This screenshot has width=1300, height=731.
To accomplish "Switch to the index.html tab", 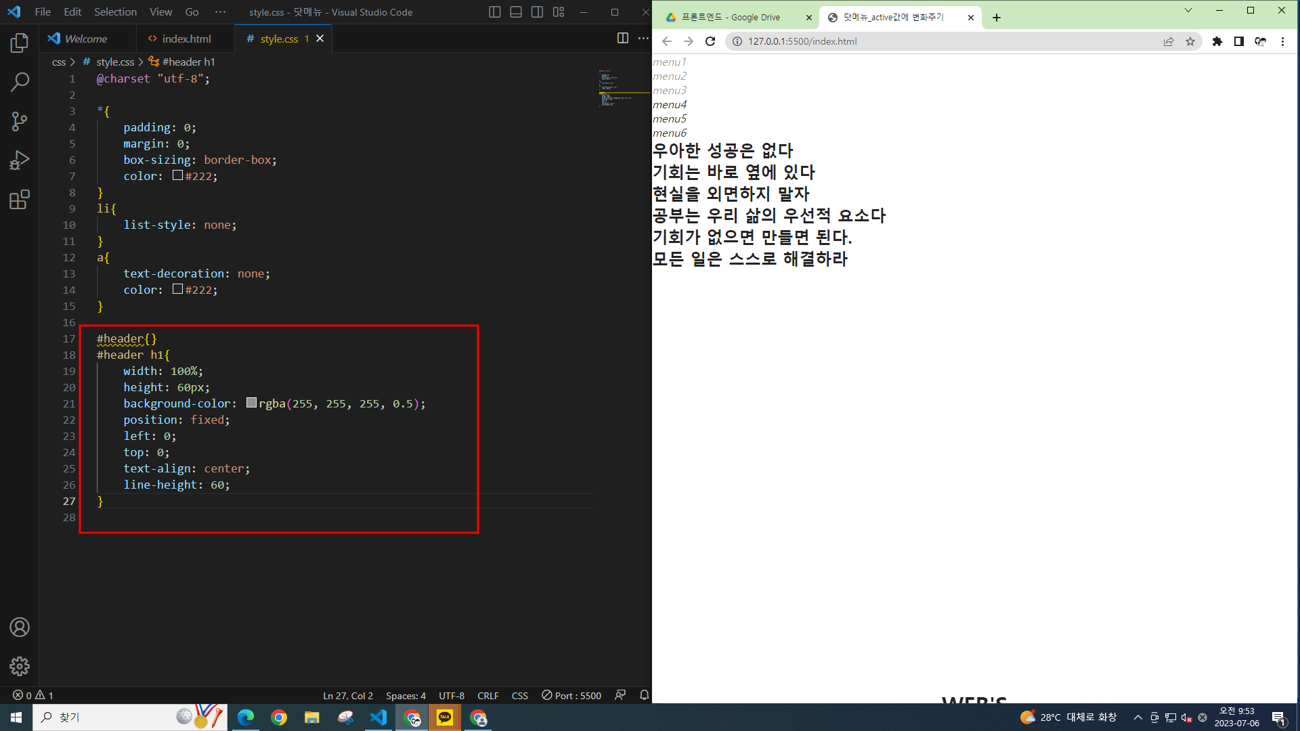I will [186, 39].
